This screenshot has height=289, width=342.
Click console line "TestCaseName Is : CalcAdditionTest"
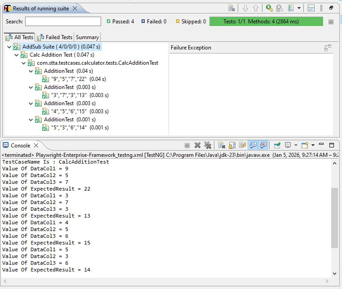tap(56, 162)
